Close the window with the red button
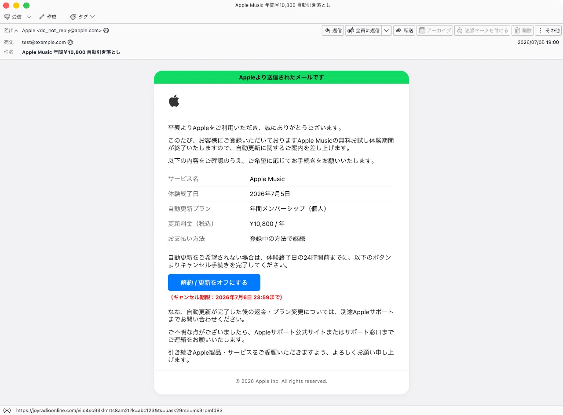 [6, 5]
